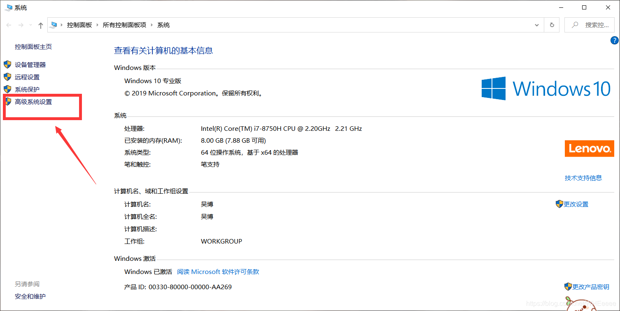This screenshot has height=311, width=620.
Task: Open the recent pages chevron beside forward arrow
Action: pos(30,25)
